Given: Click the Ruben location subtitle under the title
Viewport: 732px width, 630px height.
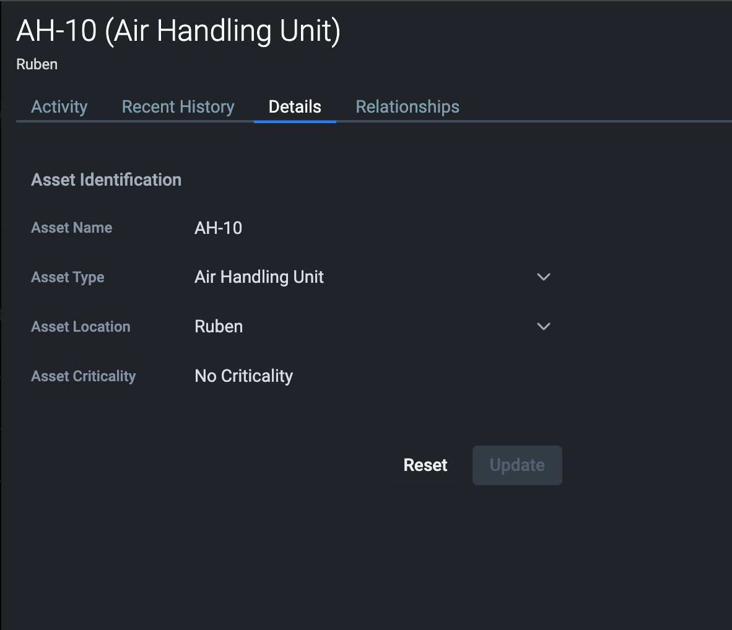Looking at the screenshot, I should click(x=37, y=64).
